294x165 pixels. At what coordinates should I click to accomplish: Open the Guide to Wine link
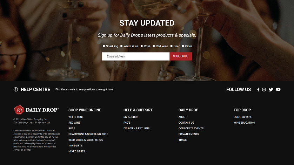pos(243,117)
